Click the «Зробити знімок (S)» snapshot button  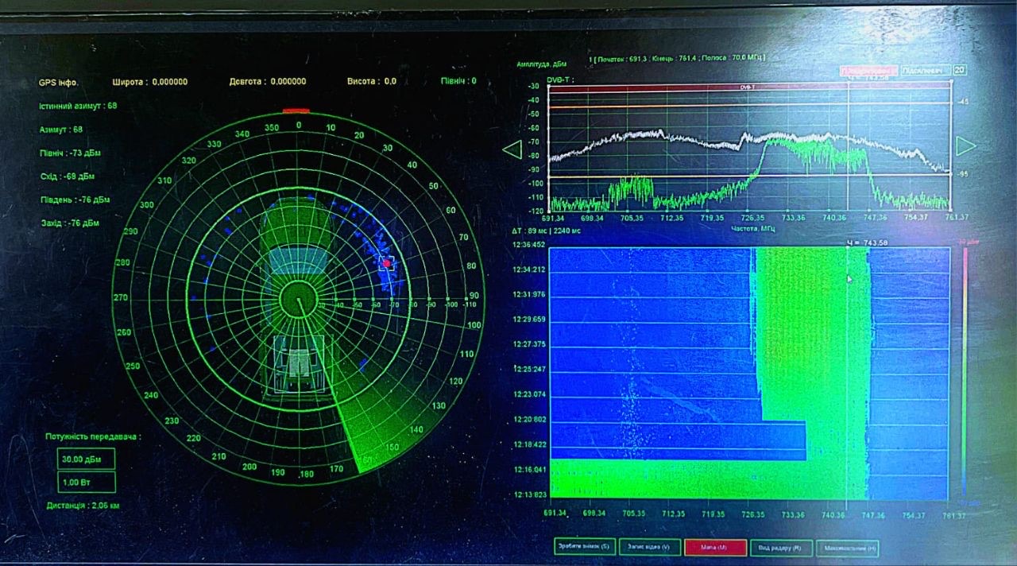pyautogui.click(x=583, y=547)
